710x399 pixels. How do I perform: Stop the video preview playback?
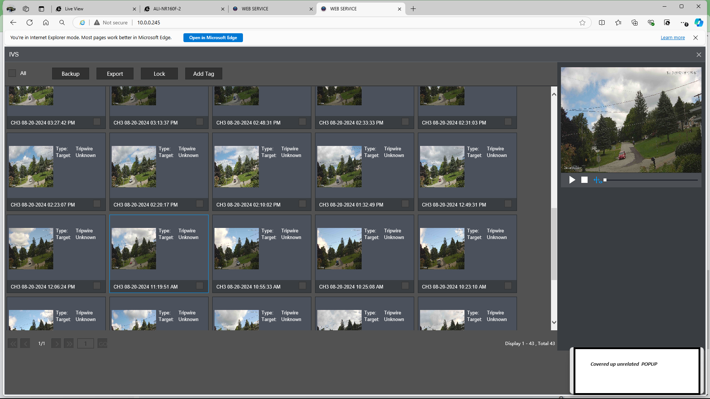tap(584, 180)
